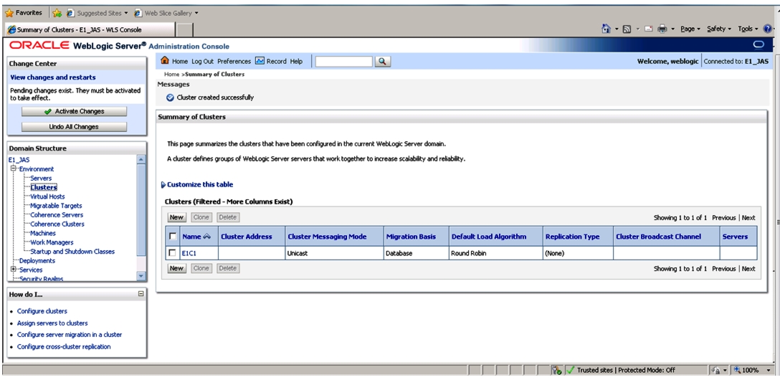This screenshot has height=390, width=780.
Task: Click the Activate Changes button
Action: (74, 111)
